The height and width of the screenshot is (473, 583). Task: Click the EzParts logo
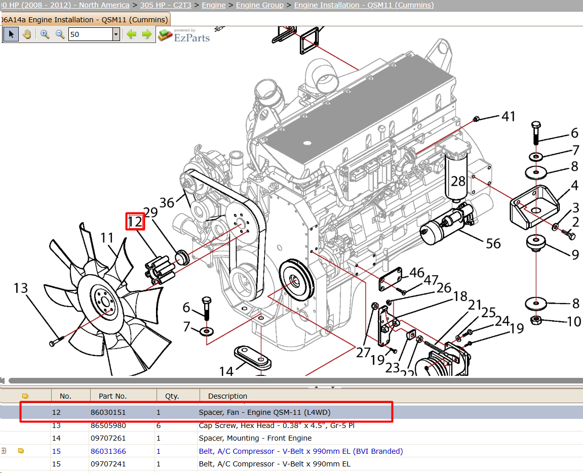[184, 35]
